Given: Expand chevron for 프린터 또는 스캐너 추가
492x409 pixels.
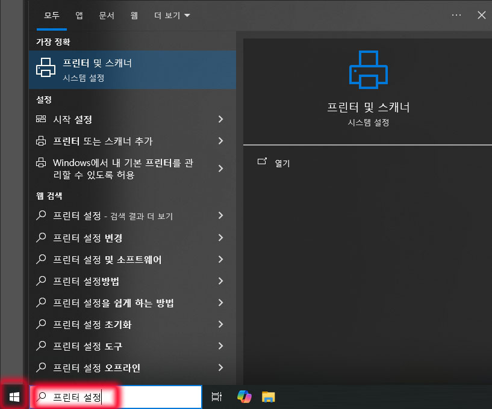Looking at the screenshot, I should pyautogui.click(x=220, y=141).
